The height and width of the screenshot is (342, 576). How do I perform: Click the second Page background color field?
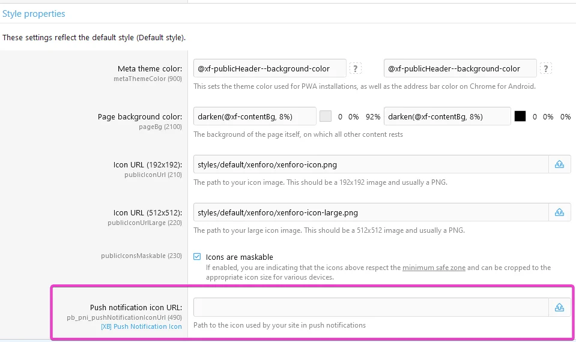tap(447, 116)
